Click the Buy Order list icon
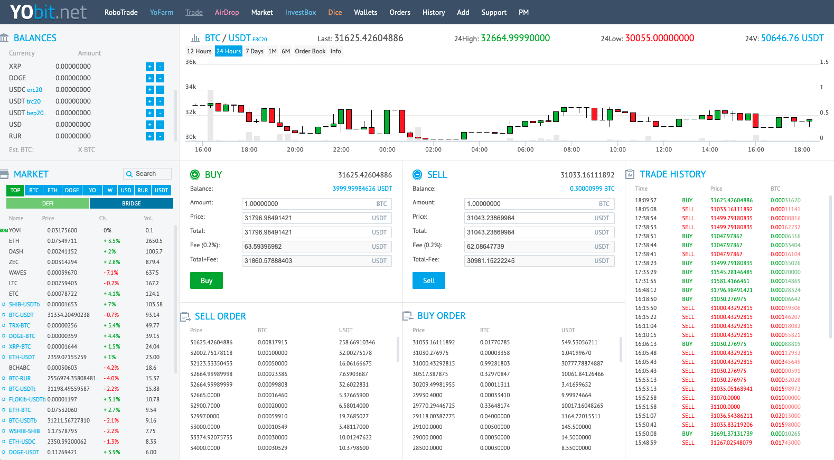The image size is (834, 460). click(x=408, y=316)
